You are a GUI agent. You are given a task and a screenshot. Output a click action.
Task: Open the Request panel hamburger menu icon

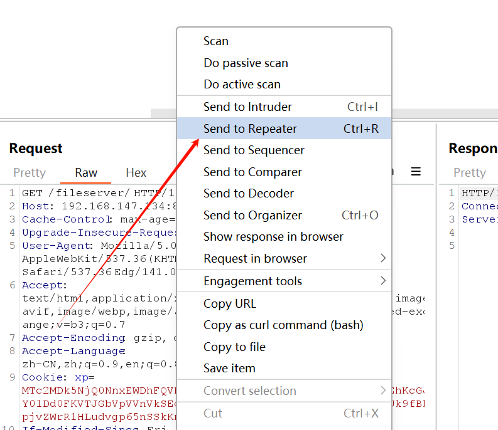coord(415,172)
